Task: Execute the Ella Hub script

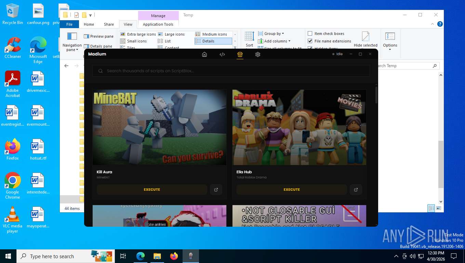Action: tap(292, 189)
